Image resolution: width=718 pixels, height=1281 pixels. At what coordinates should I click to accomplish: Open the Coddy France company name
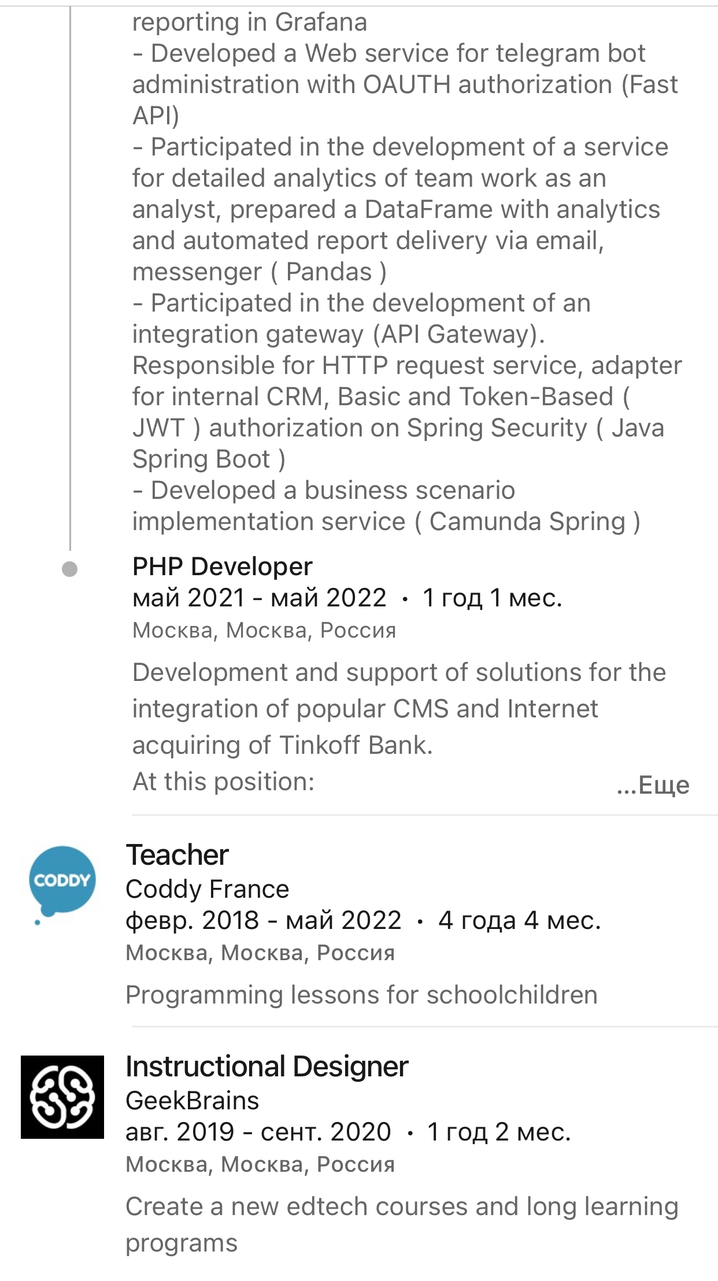[x=208, y=888]
